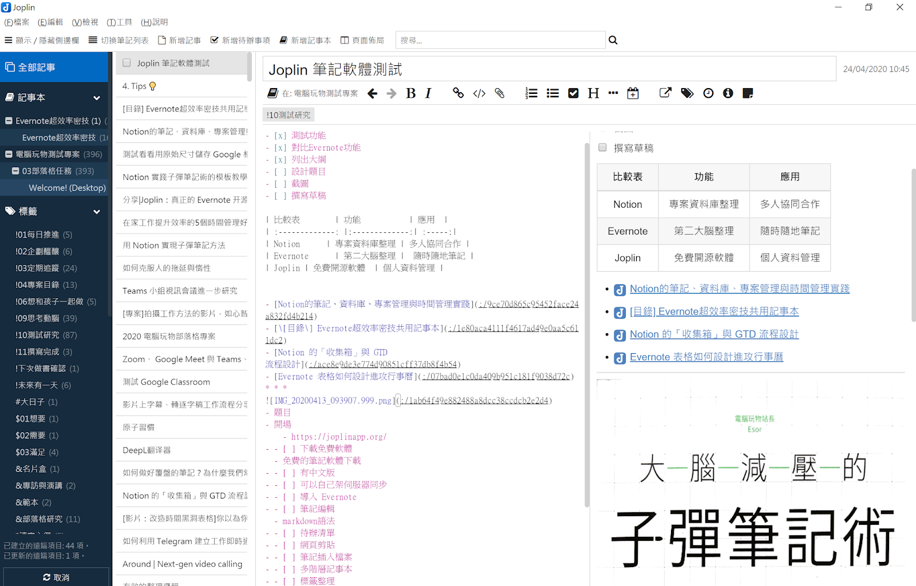
Task: Collapse the 記事本 section with its chevron
Action: pos(97,98)
